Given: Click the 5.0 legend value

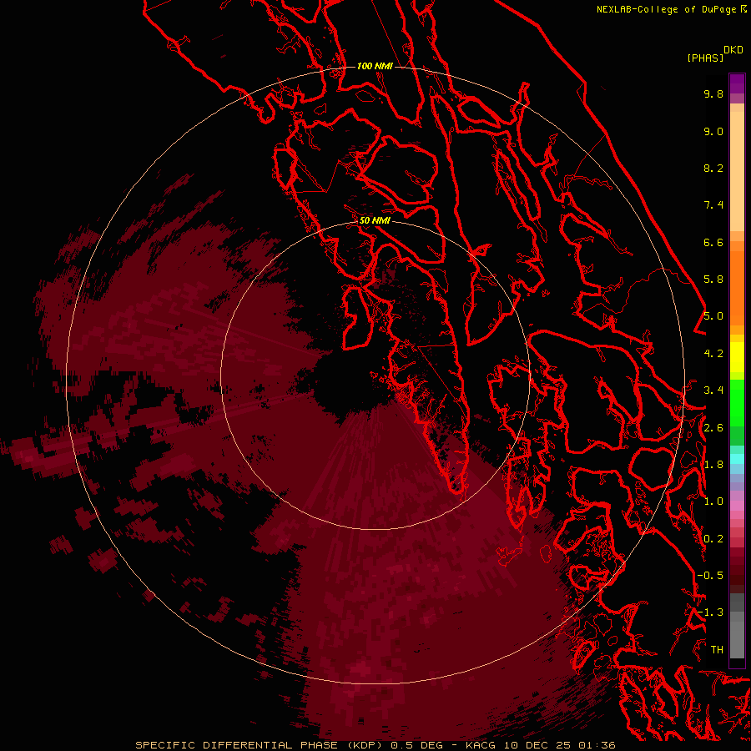Looking at the screenshot, I should coord(713,316).
